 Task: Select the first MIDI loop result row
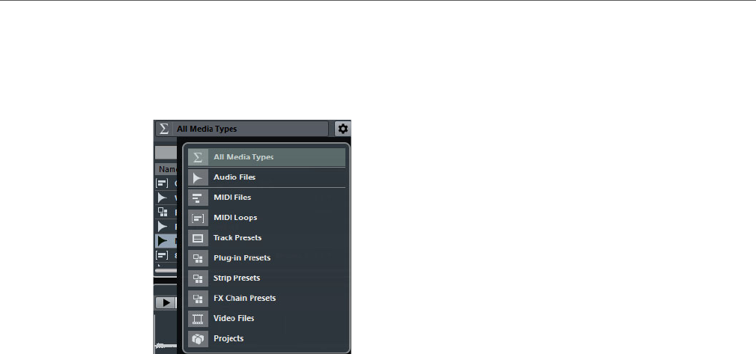tap(166, 183)
